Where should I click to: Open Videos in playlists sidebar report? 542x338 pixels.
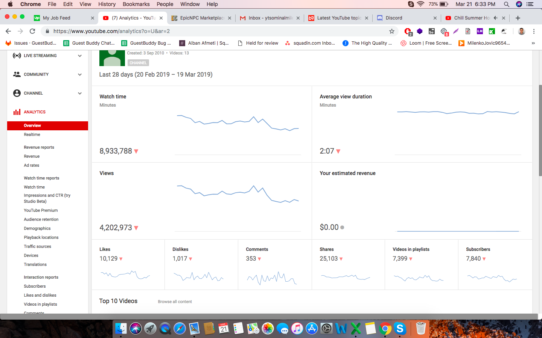(40, 304)
